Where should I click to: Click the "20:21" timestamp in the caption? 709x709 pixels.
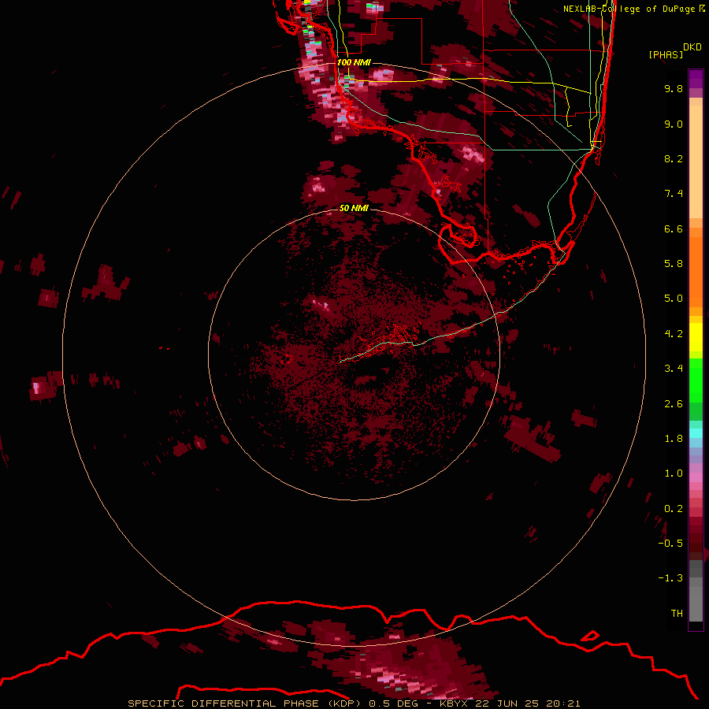563,703
